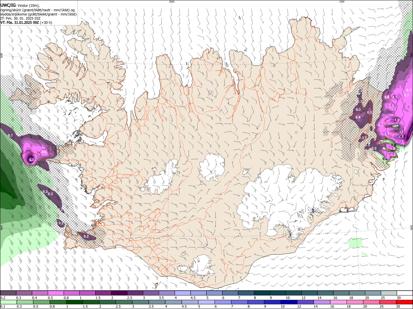Click the red 30 swatch in the rain legend

tap(405, 302)
